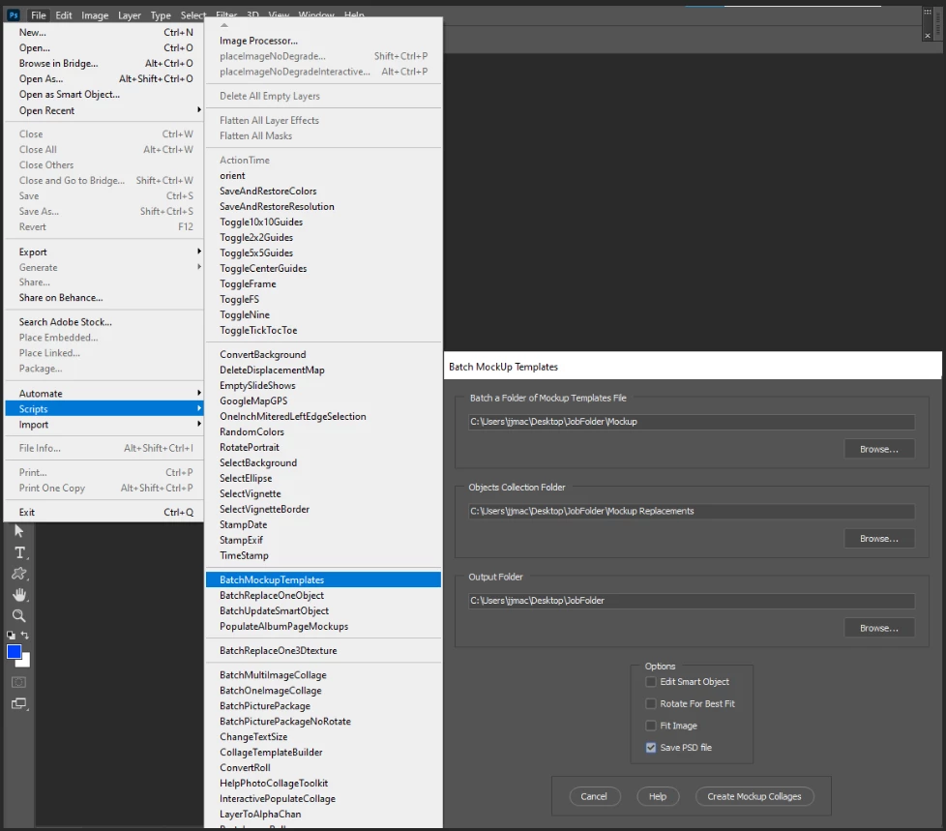Run the SaveAndRestoreColors script
Image resolution: width=946 pixels, height=831 pixels.
(323, 191)
